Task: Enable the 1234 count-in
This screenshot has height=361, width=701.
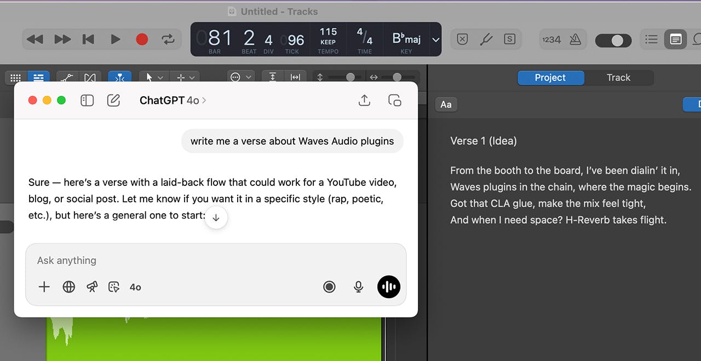Action: [x=551, y=39]
